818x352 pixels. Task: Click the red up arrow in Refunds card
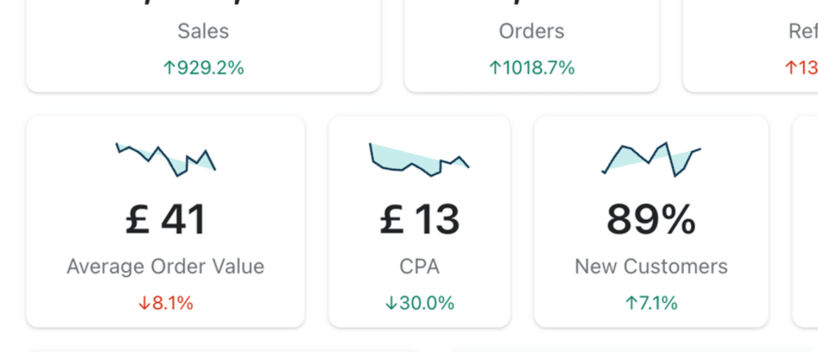tap(791, 68)
